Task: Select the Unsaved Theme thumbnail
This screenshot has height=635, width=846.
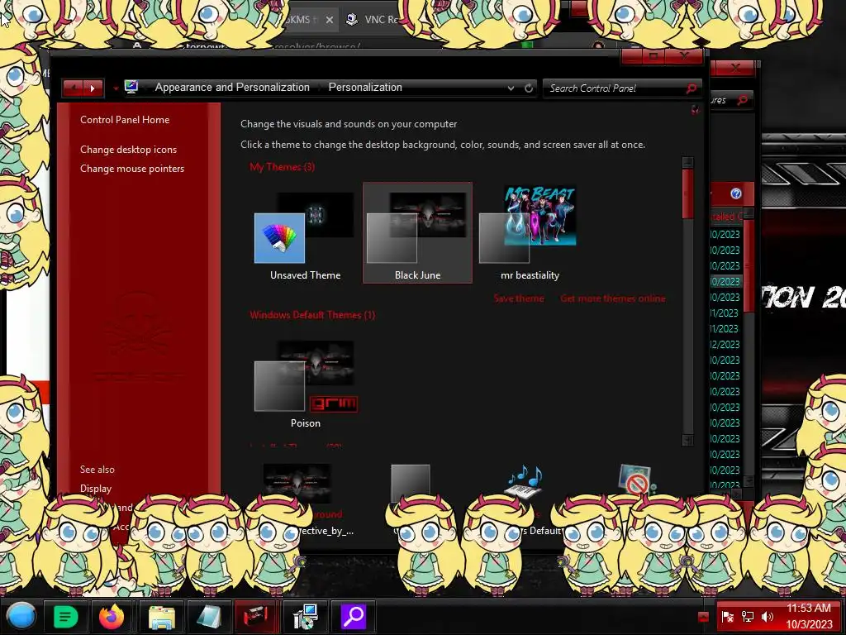Action: pos(305,234)
